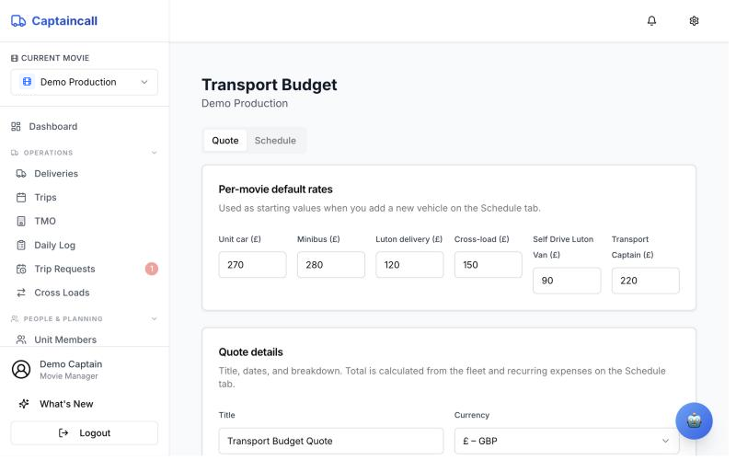
Task: Click the Cross Loads swap-arrows icon
Action: (21, 293)
